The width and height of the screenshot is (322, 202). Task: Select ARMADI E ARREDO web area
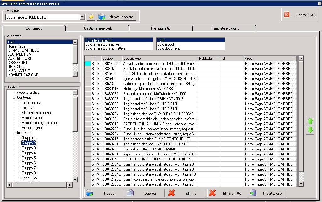40,50
